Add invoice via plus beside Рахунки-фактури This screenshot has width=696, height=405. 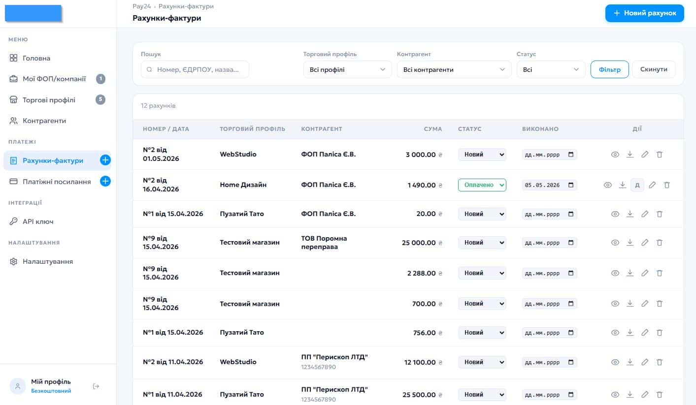pyautogui.click(x=105, y=160)
